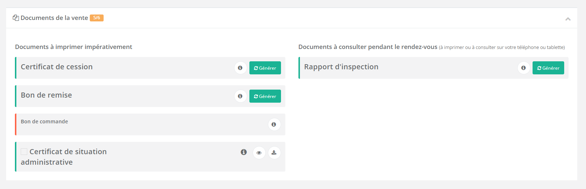
Task: Click 'Documents à imprimer impérativement' heading
Action: coord(73,47)
